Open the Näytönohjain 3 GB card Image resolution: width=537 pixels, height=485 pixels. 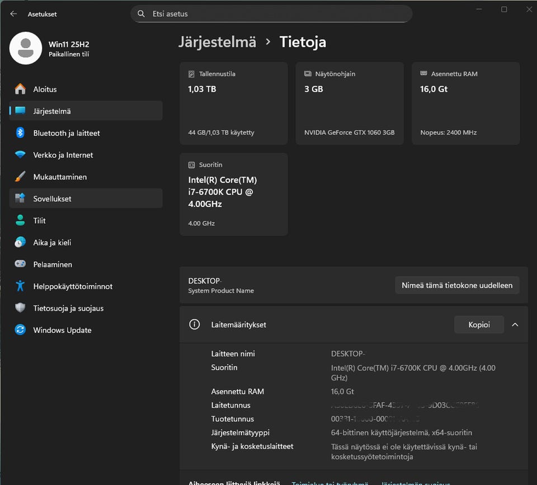(350, 103)
